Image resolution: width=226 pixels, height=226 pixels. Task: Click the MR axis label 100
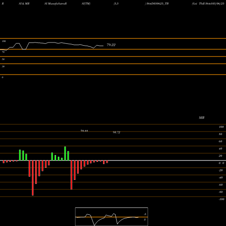pos(221,127)
